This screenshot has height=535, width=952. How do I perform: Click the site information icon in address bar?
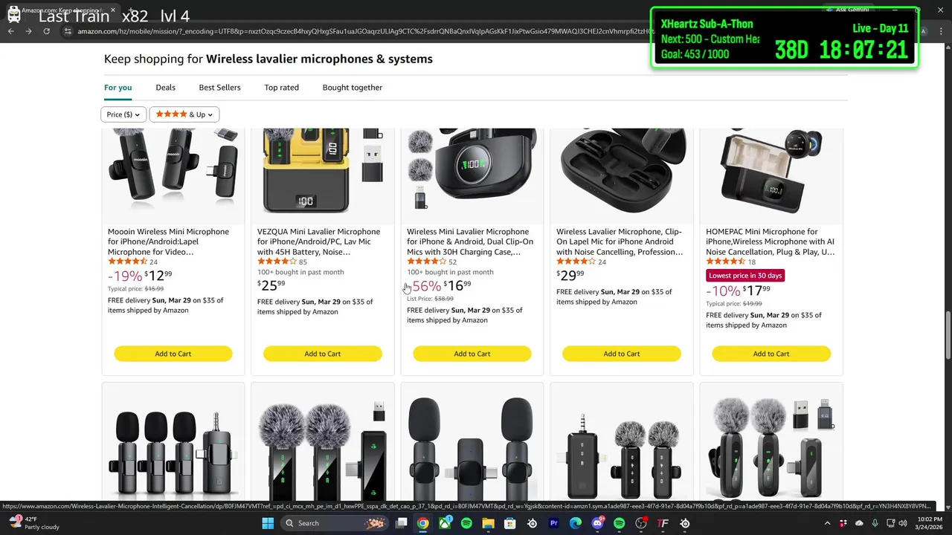click(68, 31)
